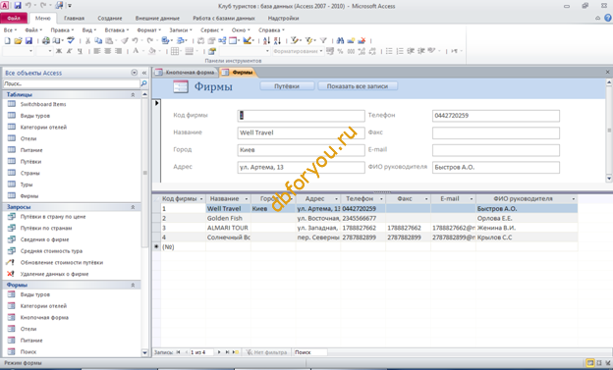Click Golden Fish cell in datasheet

click(228, 219)
